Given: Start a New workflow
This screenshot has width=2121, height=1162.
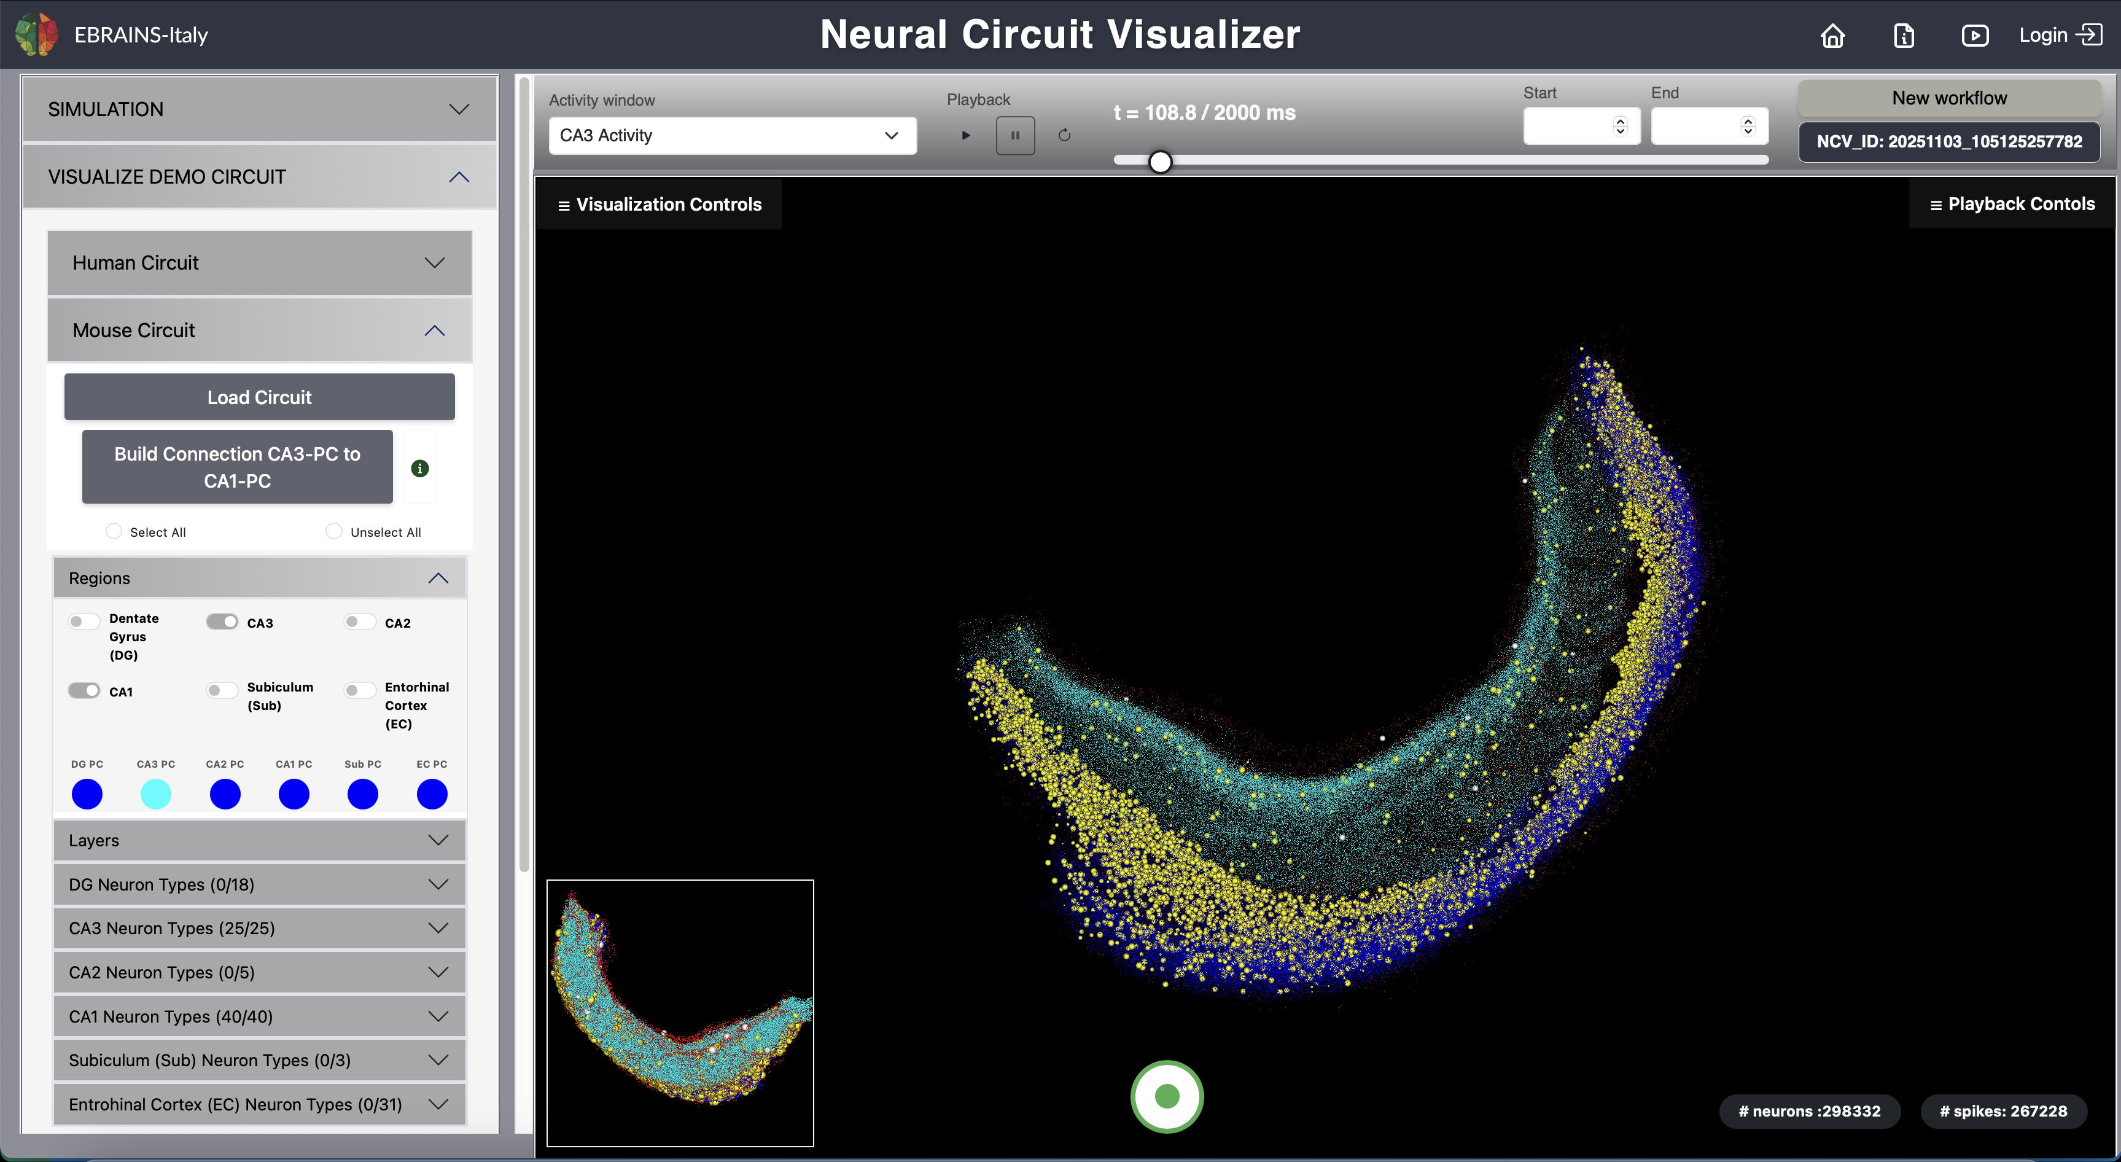Looking at the screenshot, I should (1949, 97).
